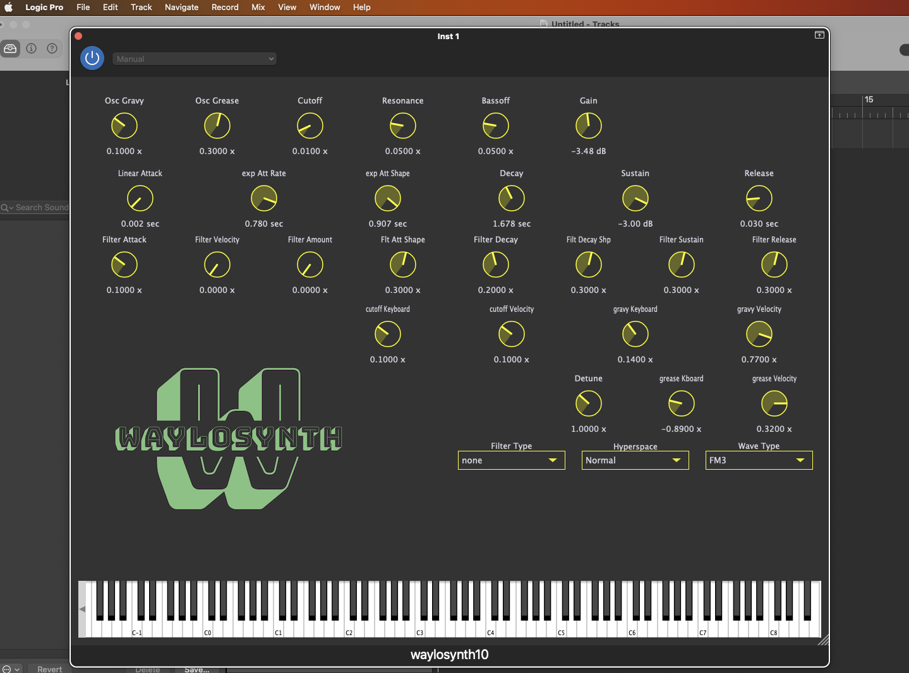Screen dimensions: 909x673
Task: Click the Filter Amount knob
Action: pos(310,265)
